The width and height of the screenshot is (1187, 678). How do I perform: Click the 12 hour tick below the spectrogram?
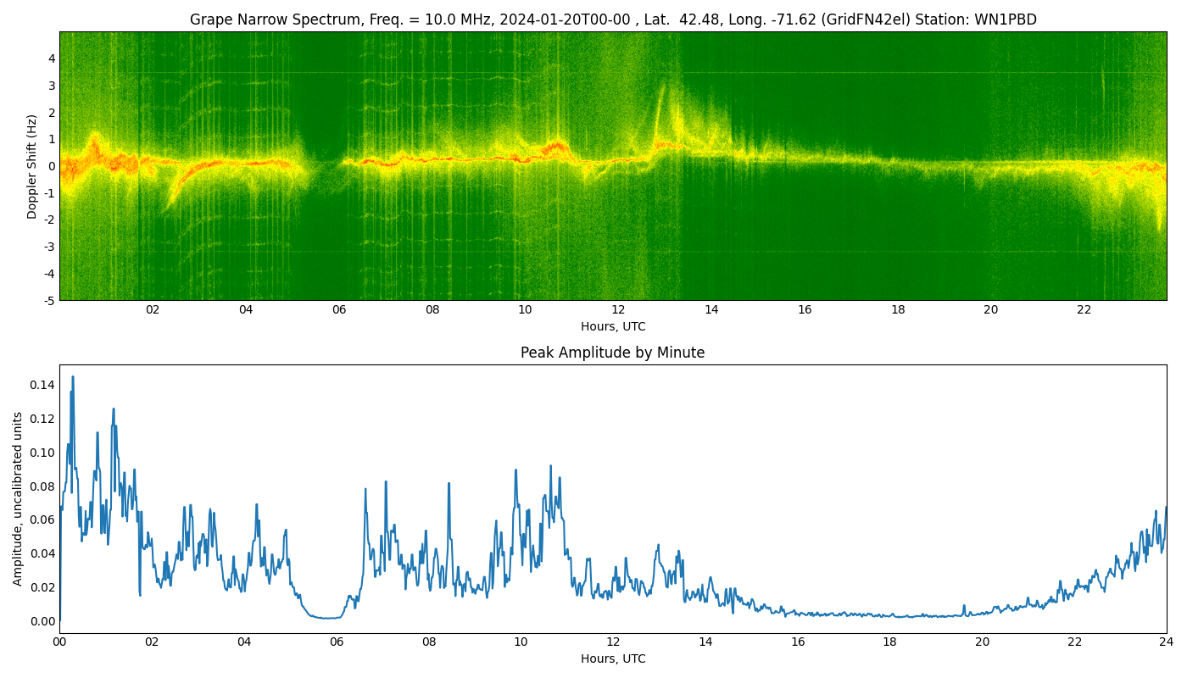pyautogui.click(x=618, y=310)
